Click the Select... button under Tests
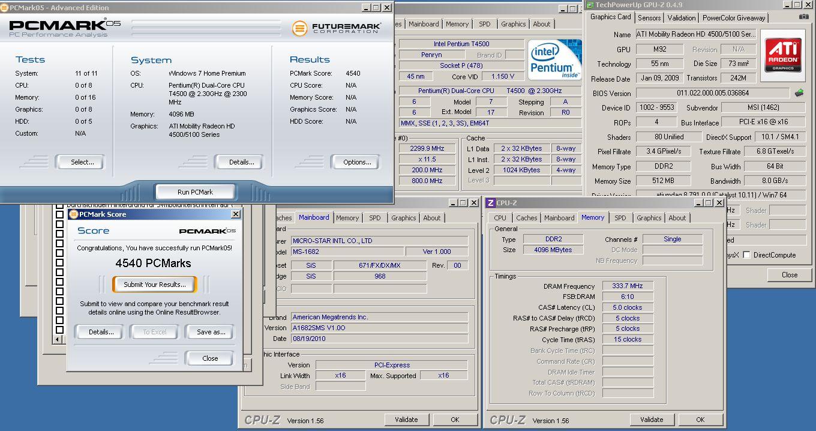 80,162
